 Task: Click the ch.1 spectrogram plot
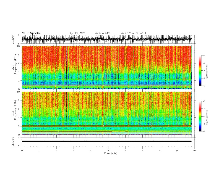click(x=107, y=67)
